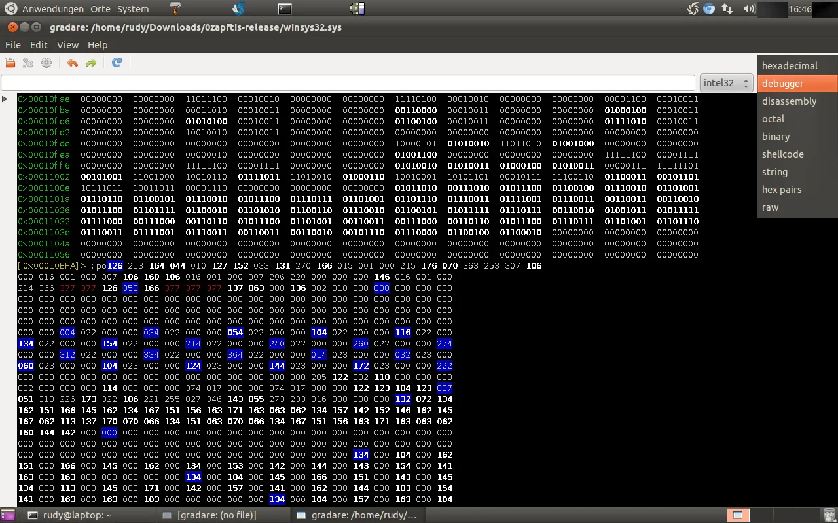Click highlighted octal value 312

(67, 355)
